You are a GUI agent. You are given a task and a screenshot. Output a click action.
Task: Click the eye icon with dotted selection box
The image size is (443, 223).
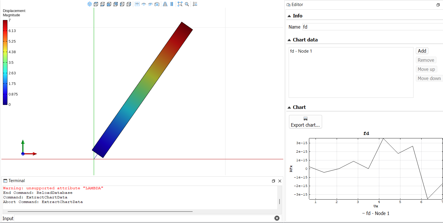137,4
